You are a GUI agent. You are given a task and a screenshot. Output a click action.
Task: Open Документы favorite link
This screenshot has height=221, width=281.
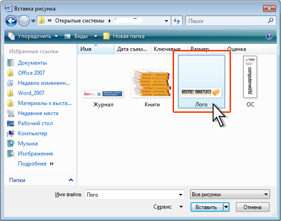[32, 63]
